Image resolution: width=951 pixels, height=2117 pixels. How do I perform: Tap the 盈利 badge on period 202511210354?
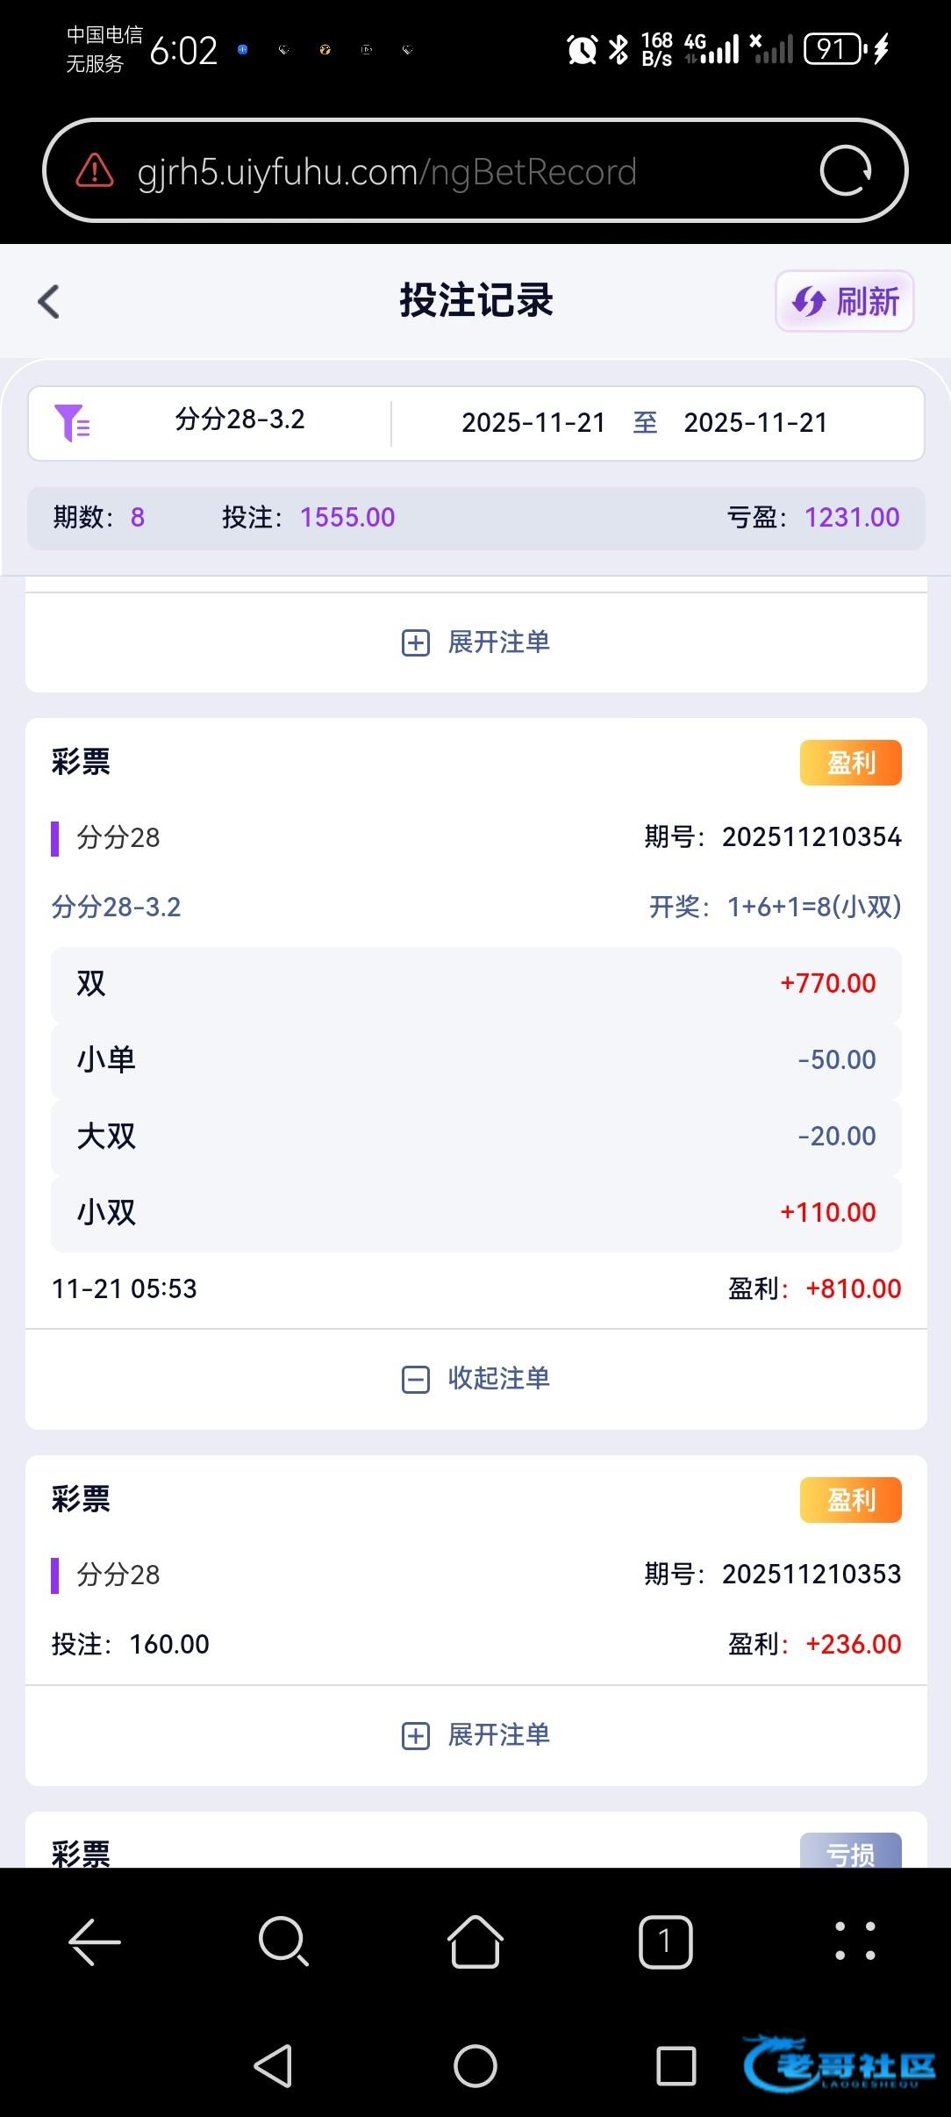(850, 763)
